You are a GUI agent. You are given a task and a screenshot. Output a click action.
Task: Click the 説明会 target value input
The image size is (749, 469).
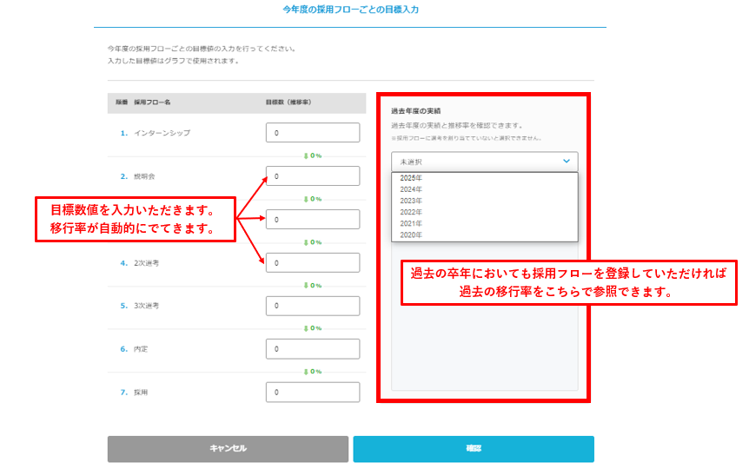pyautogui.click(x=312, y=176)
